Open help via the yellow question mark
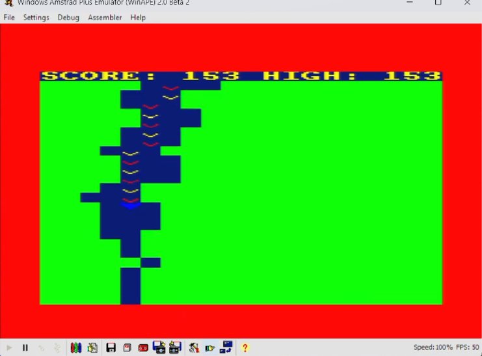Screen dimensions: 482x356 245,348
